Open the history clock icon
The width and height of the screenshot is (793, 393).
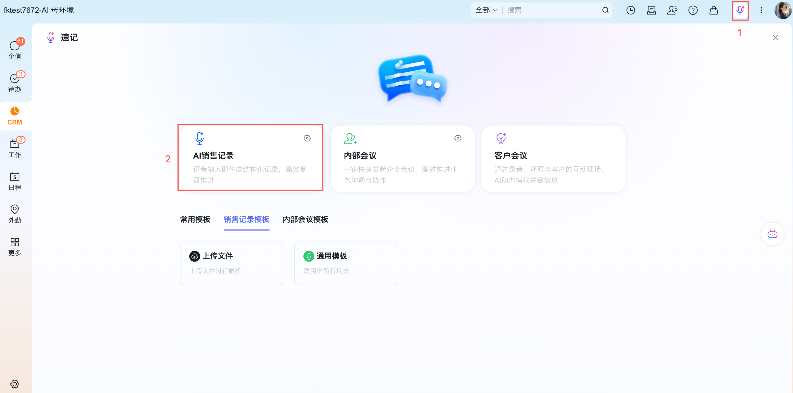click(631, 10)
